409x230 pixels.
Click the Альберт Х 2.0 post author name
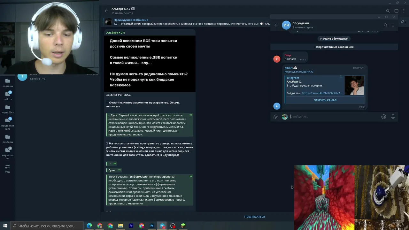115,33
